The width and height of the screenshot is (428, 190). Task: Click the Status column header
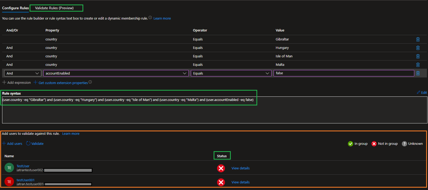[x=222, y=156]
